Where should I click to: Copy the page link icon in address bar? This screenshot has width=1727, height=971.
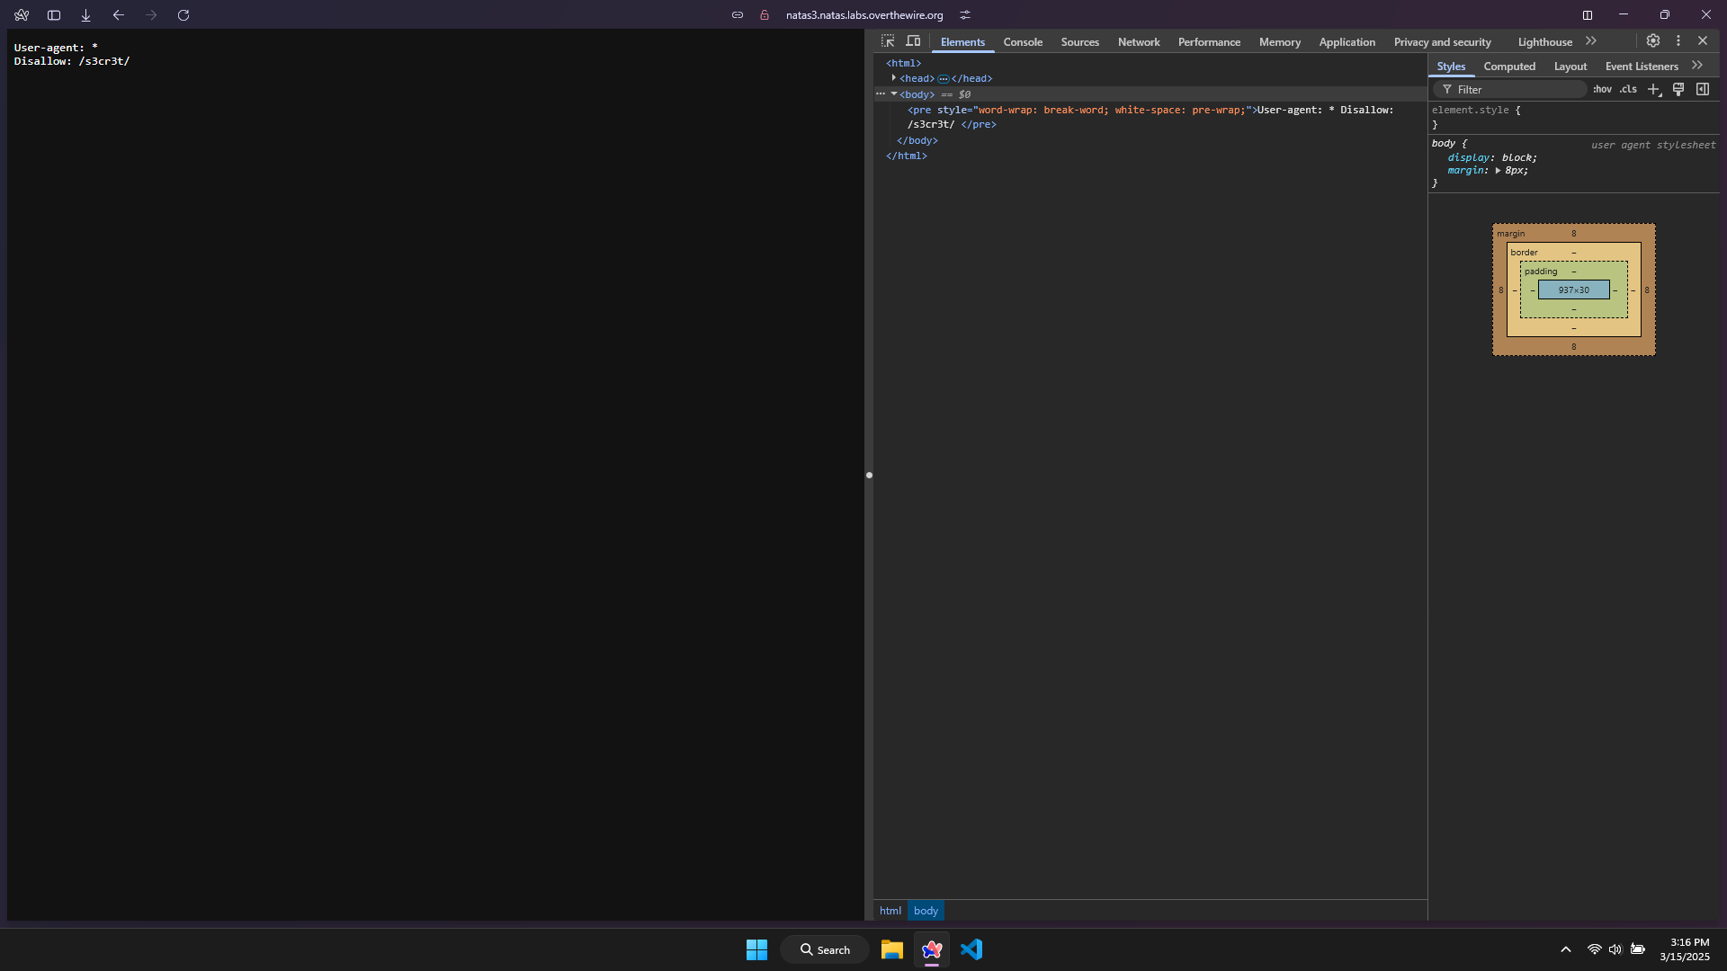[738, 15]
